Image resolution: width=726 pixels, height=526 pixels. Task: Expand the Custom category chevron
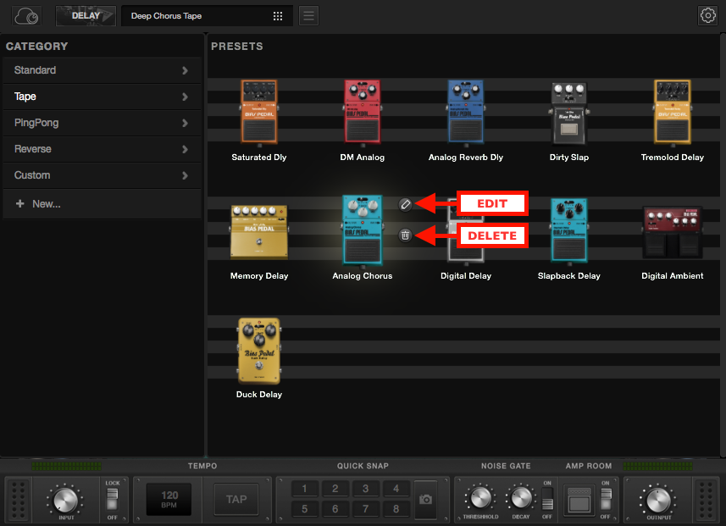(186, 175)
